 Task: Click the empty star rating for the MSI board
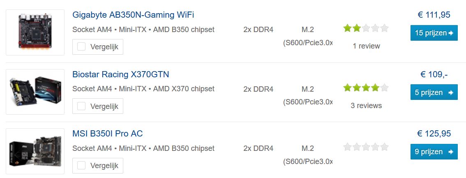click(x=366, y=147)
